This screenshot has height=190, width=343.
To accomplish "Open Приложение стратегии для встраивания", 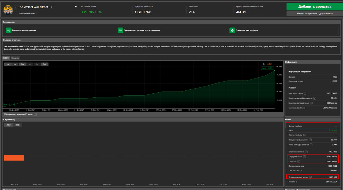I will coord(142,30).
